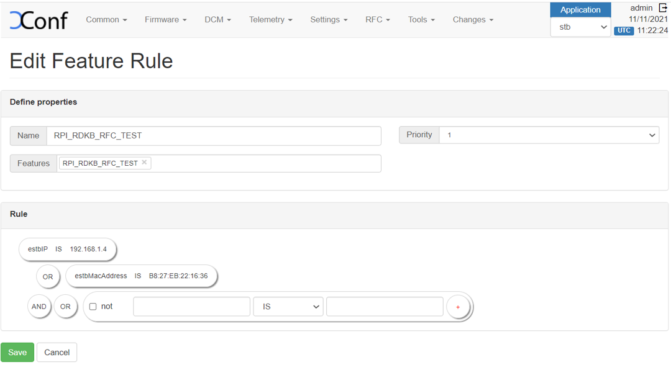Open the Telemetry menu

270,20
